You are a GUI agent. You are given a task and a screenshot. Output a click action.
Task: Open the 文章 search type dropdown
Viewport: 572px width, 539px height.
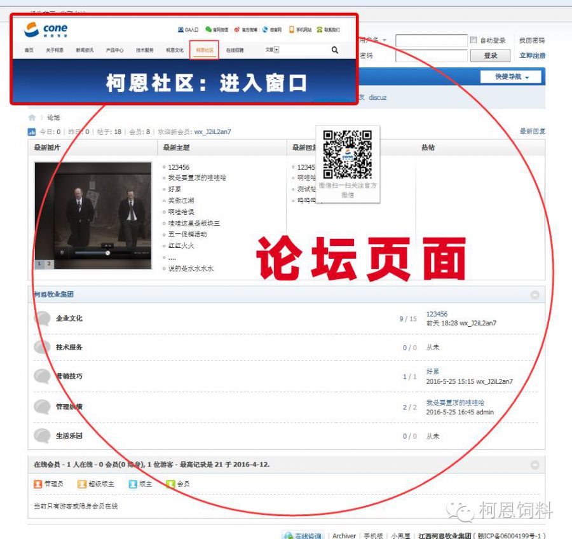(x=273, y=50)
